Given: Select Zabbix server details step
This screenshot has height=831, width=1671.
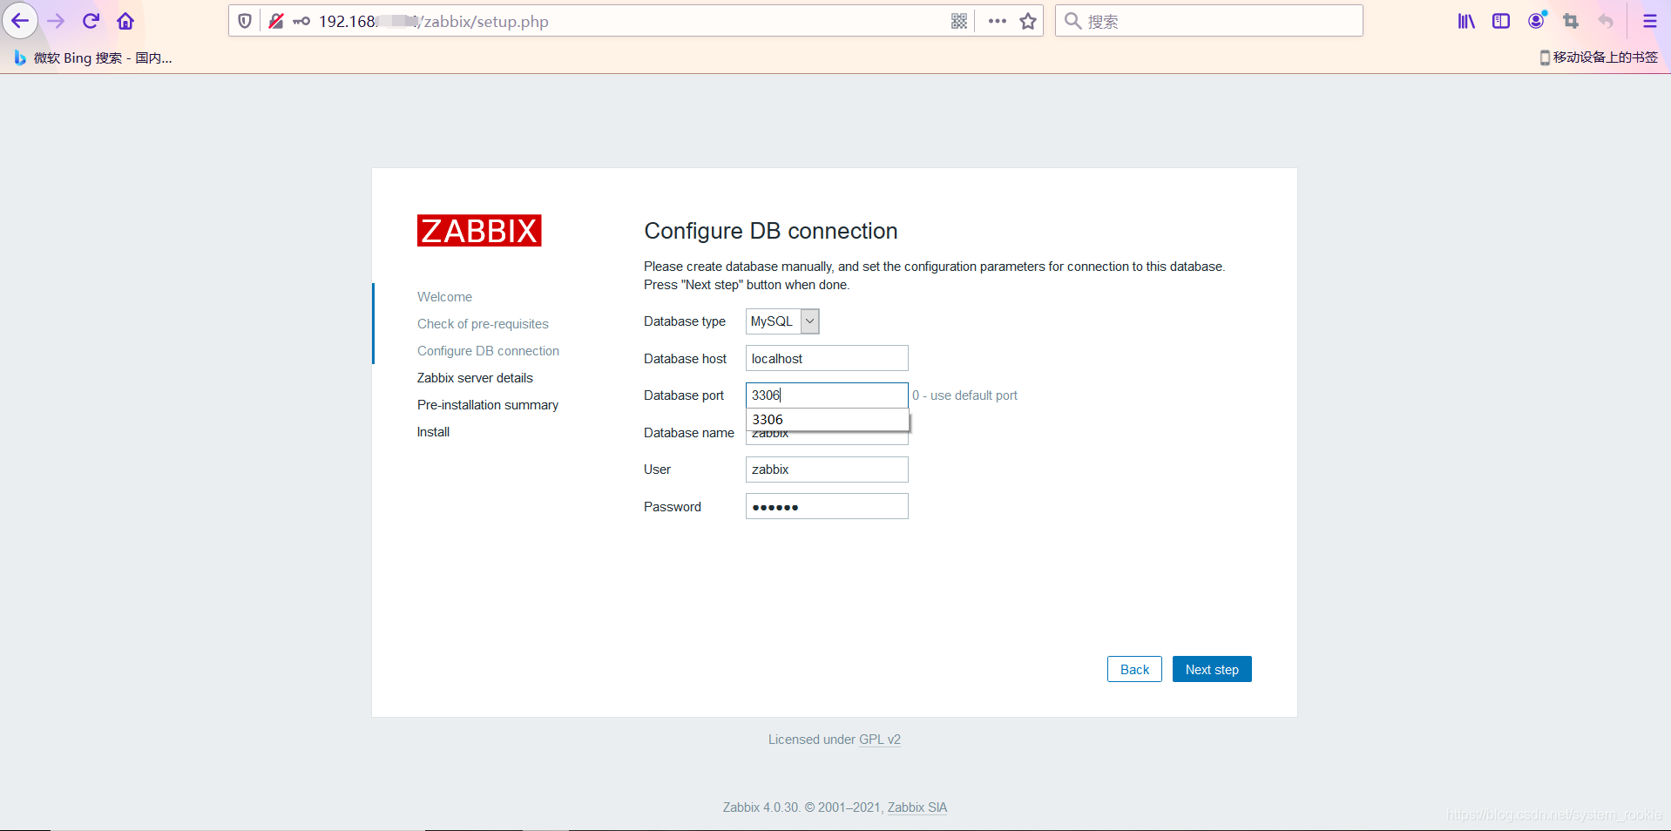Looking at the screenshot, I should pos(475,378).
